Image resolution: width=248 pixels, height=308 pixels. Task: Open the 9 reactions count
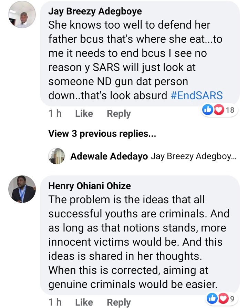(x=231, y=298)
